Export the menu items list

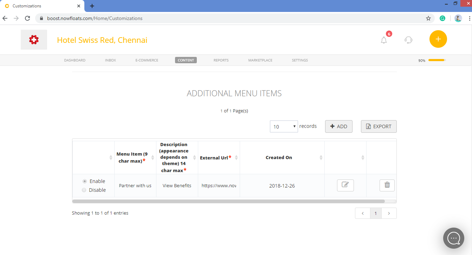379,126
